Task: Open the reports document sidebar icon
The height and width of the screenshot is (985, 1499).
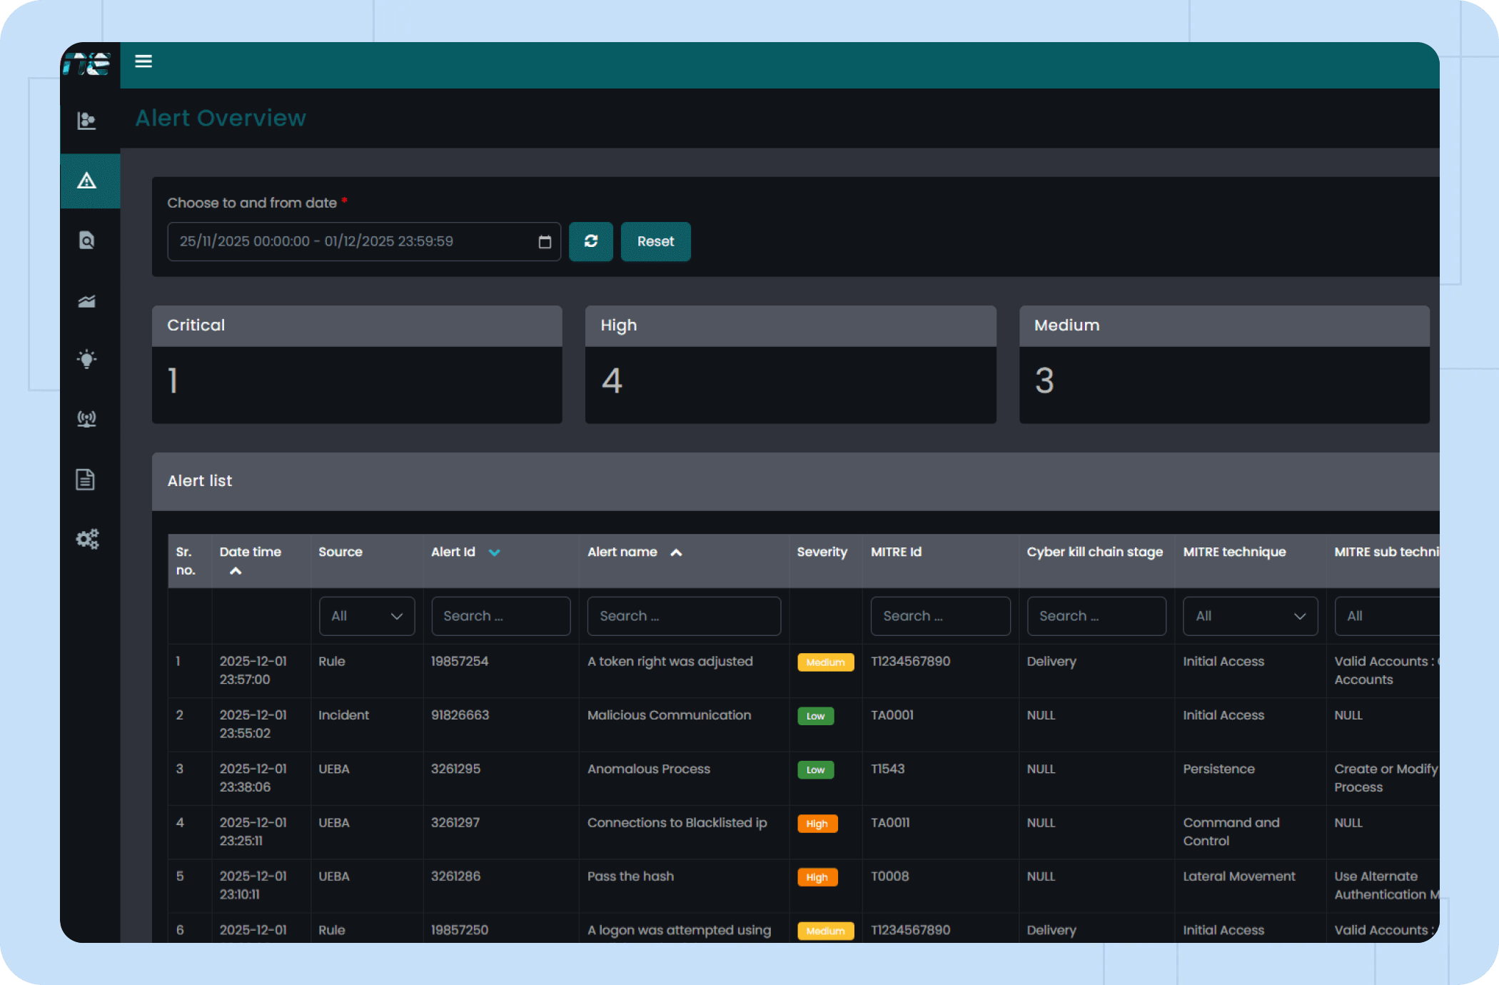Action: (x=86, y=480)
